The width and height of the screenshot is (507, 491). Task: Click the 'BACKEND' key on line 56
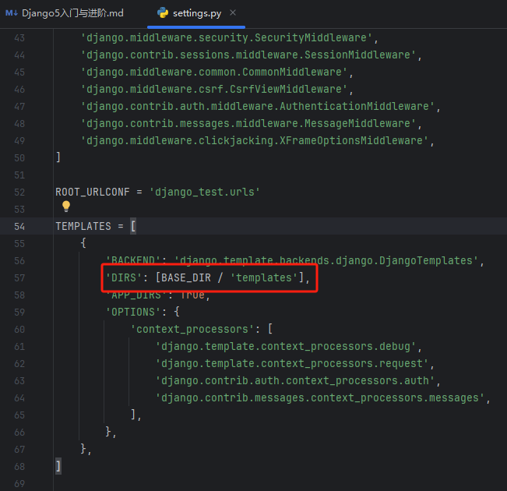133,260
